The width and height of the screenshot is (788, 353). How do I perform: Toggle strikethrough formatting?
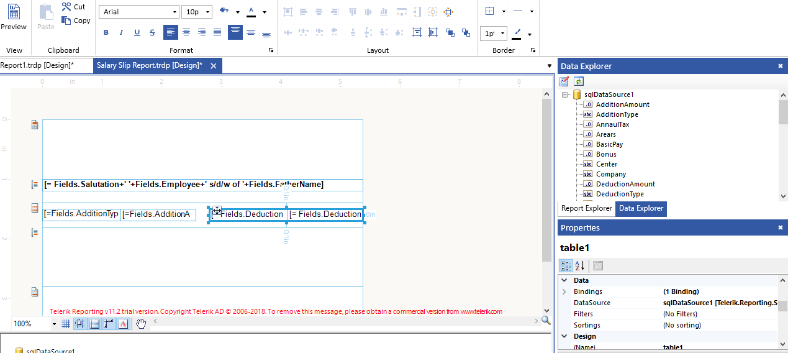[152, 32]
